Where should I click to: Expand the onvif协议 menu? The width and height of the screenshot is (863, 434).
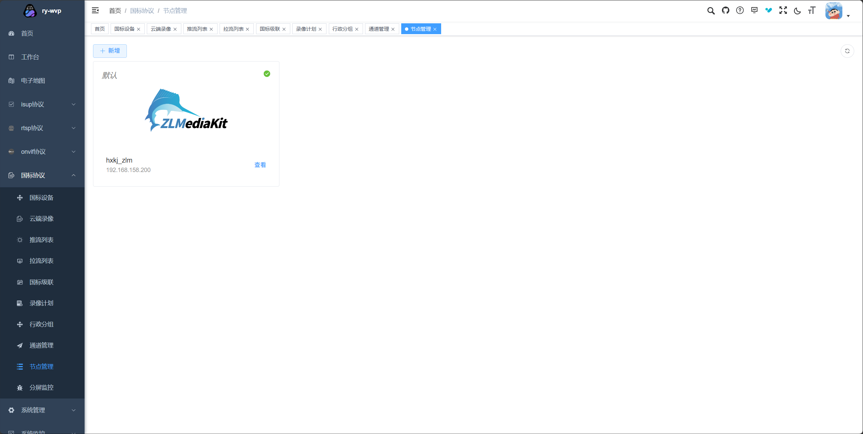tap(42, 152)
